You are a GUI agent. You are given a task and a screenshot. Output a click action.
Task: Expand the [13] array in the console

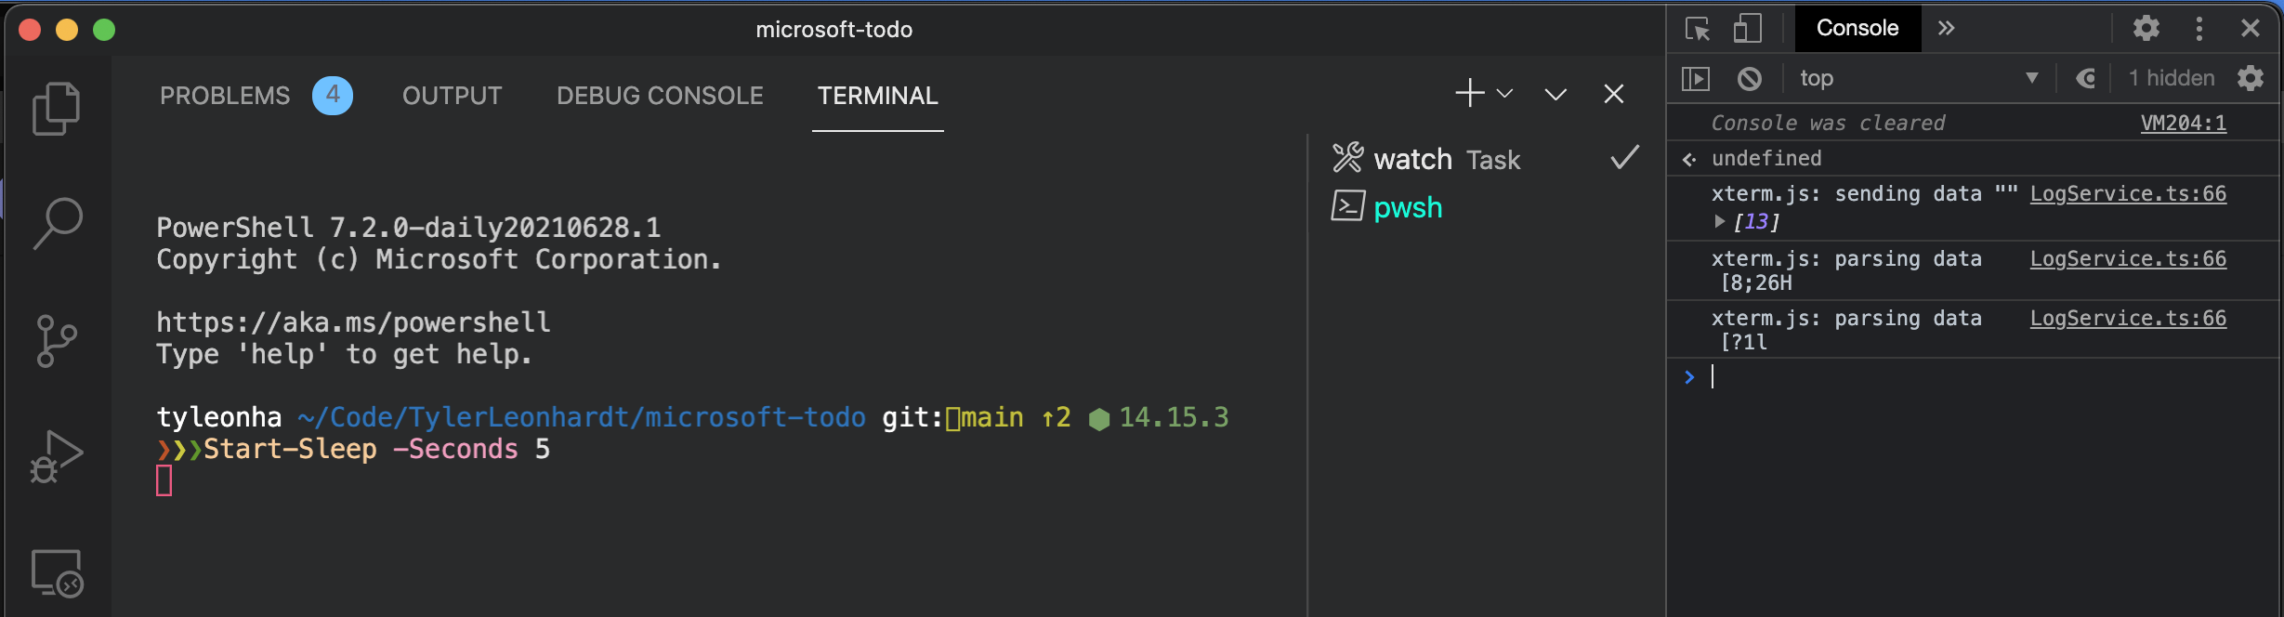point(1721,221)
